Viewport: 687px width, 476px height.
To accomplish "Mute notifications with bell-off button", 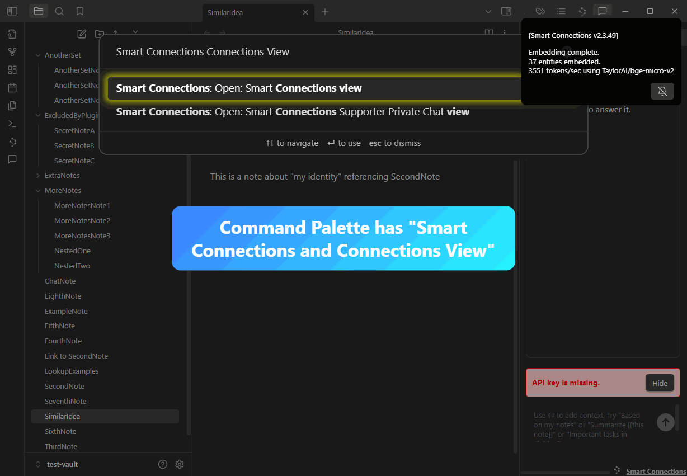I will pyautogui.click(x=662, y=91).
